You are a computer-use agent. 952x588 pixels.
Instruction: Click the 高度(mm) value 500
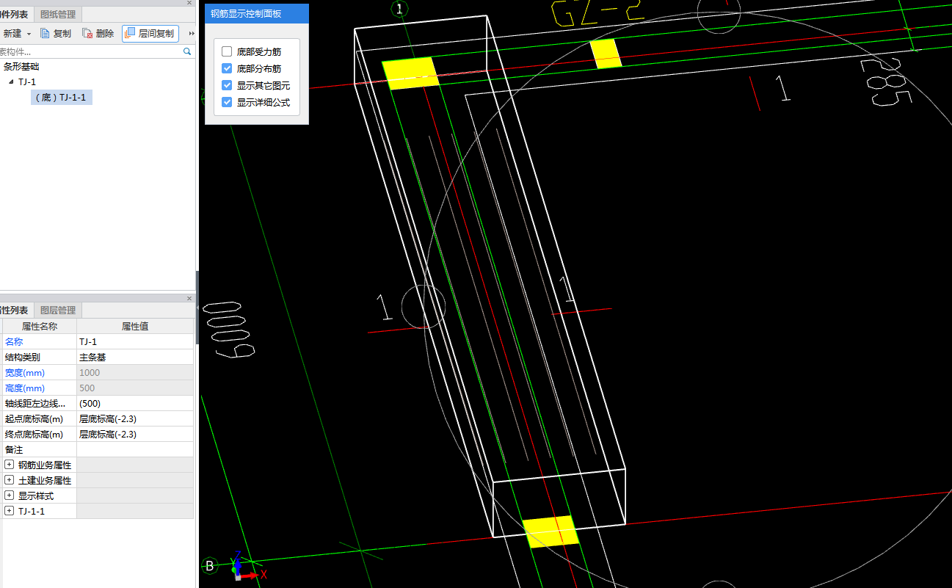(135, 388)
